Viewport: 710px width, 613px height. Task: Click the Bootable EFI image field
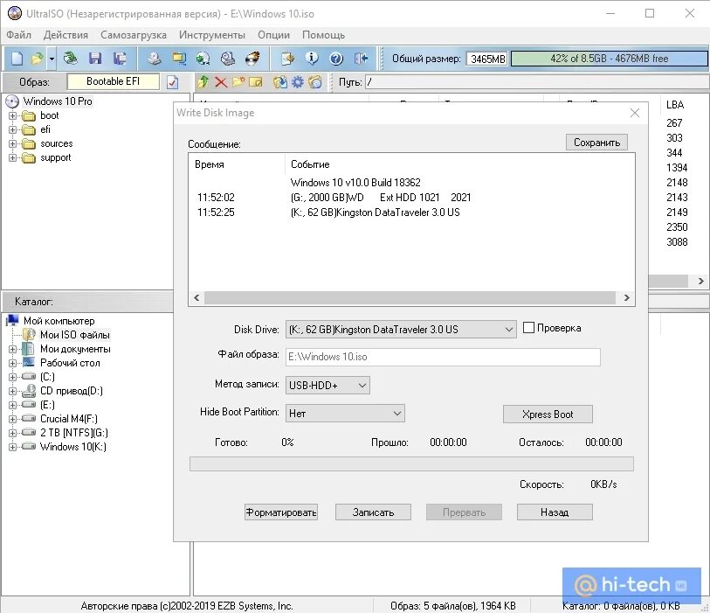click(x=114, y=81)
